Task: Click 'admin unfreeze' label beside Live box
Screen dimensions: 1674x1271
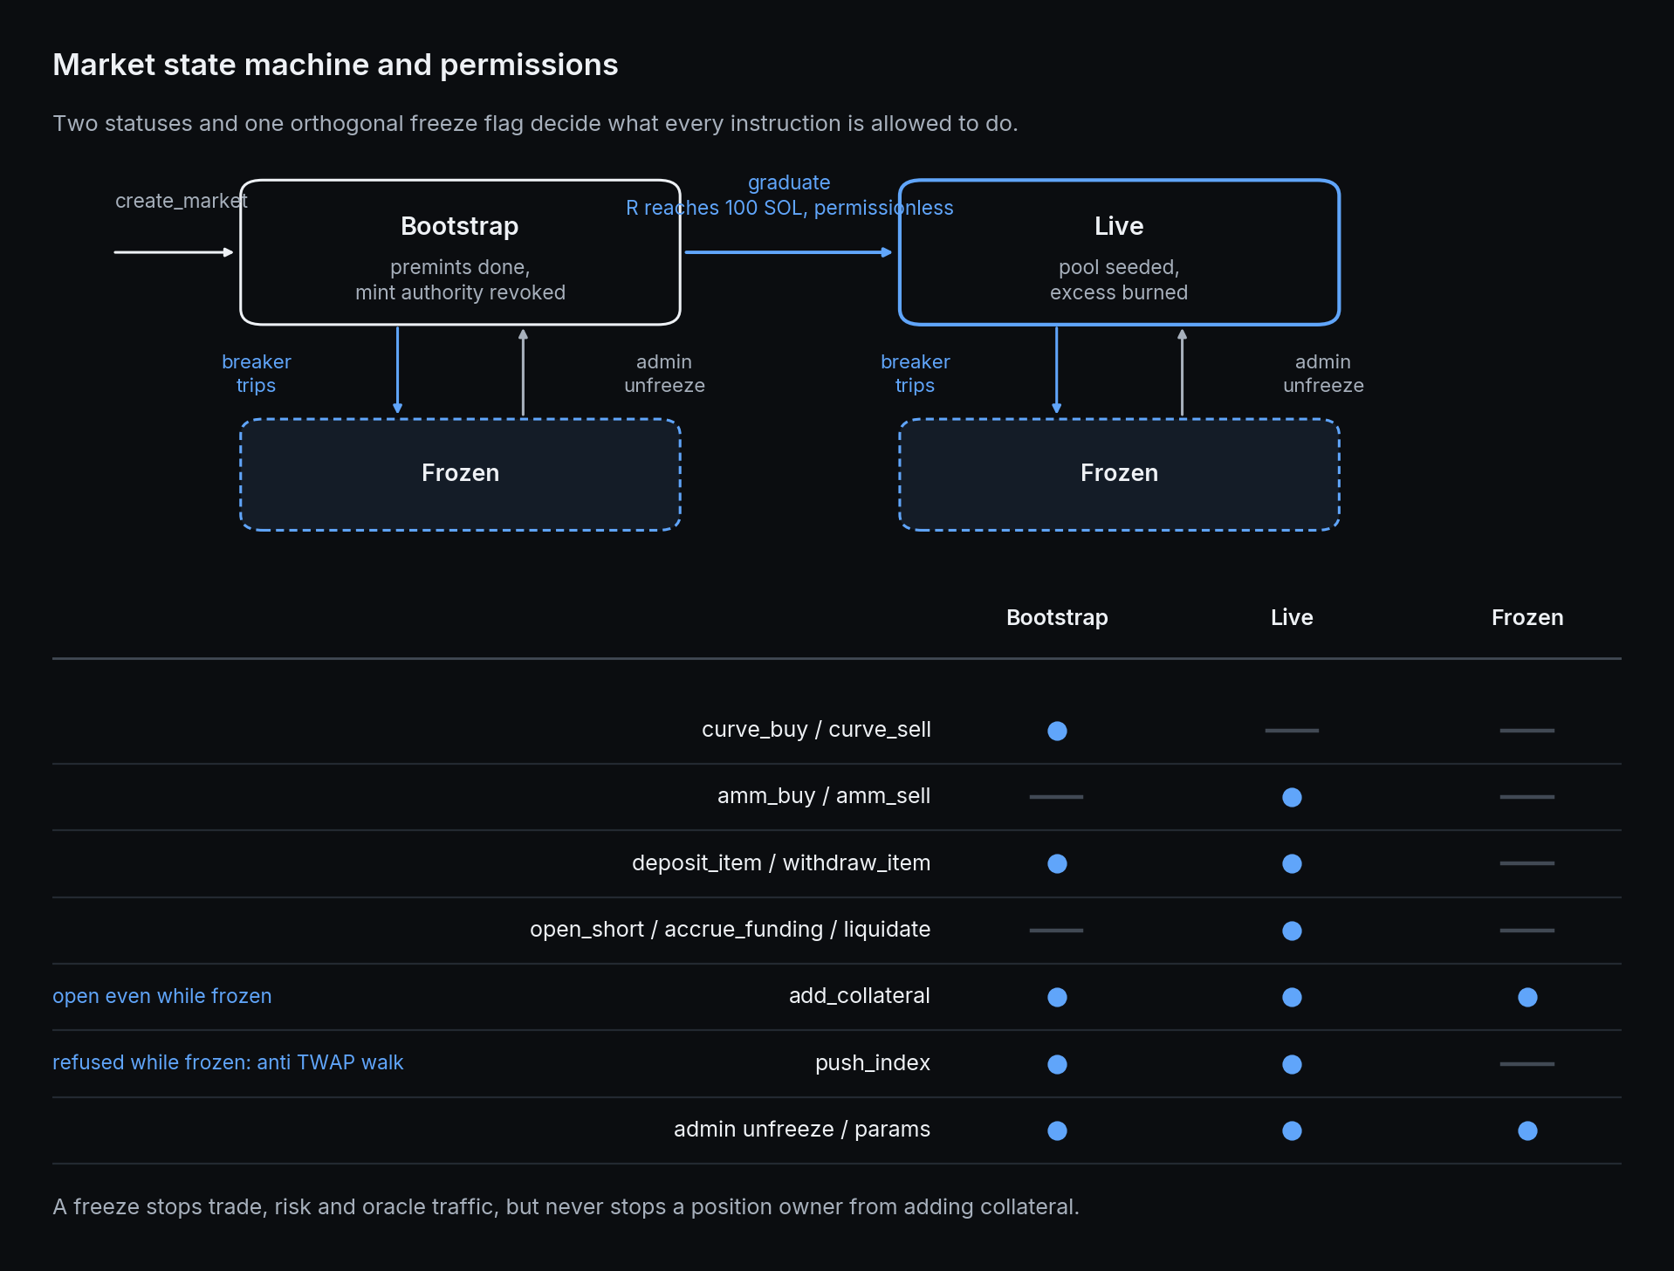Action: click(1323, 374)
